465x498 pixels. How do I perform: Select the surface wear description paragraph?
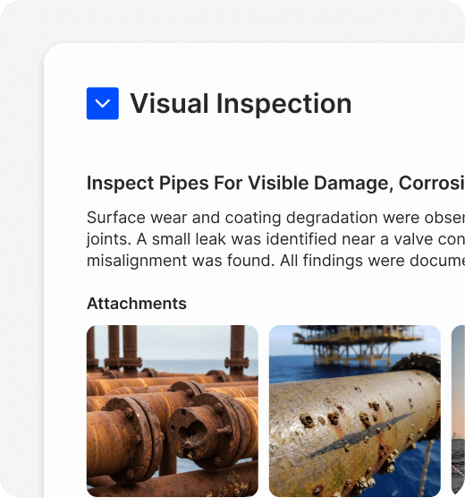coord(275,239)
